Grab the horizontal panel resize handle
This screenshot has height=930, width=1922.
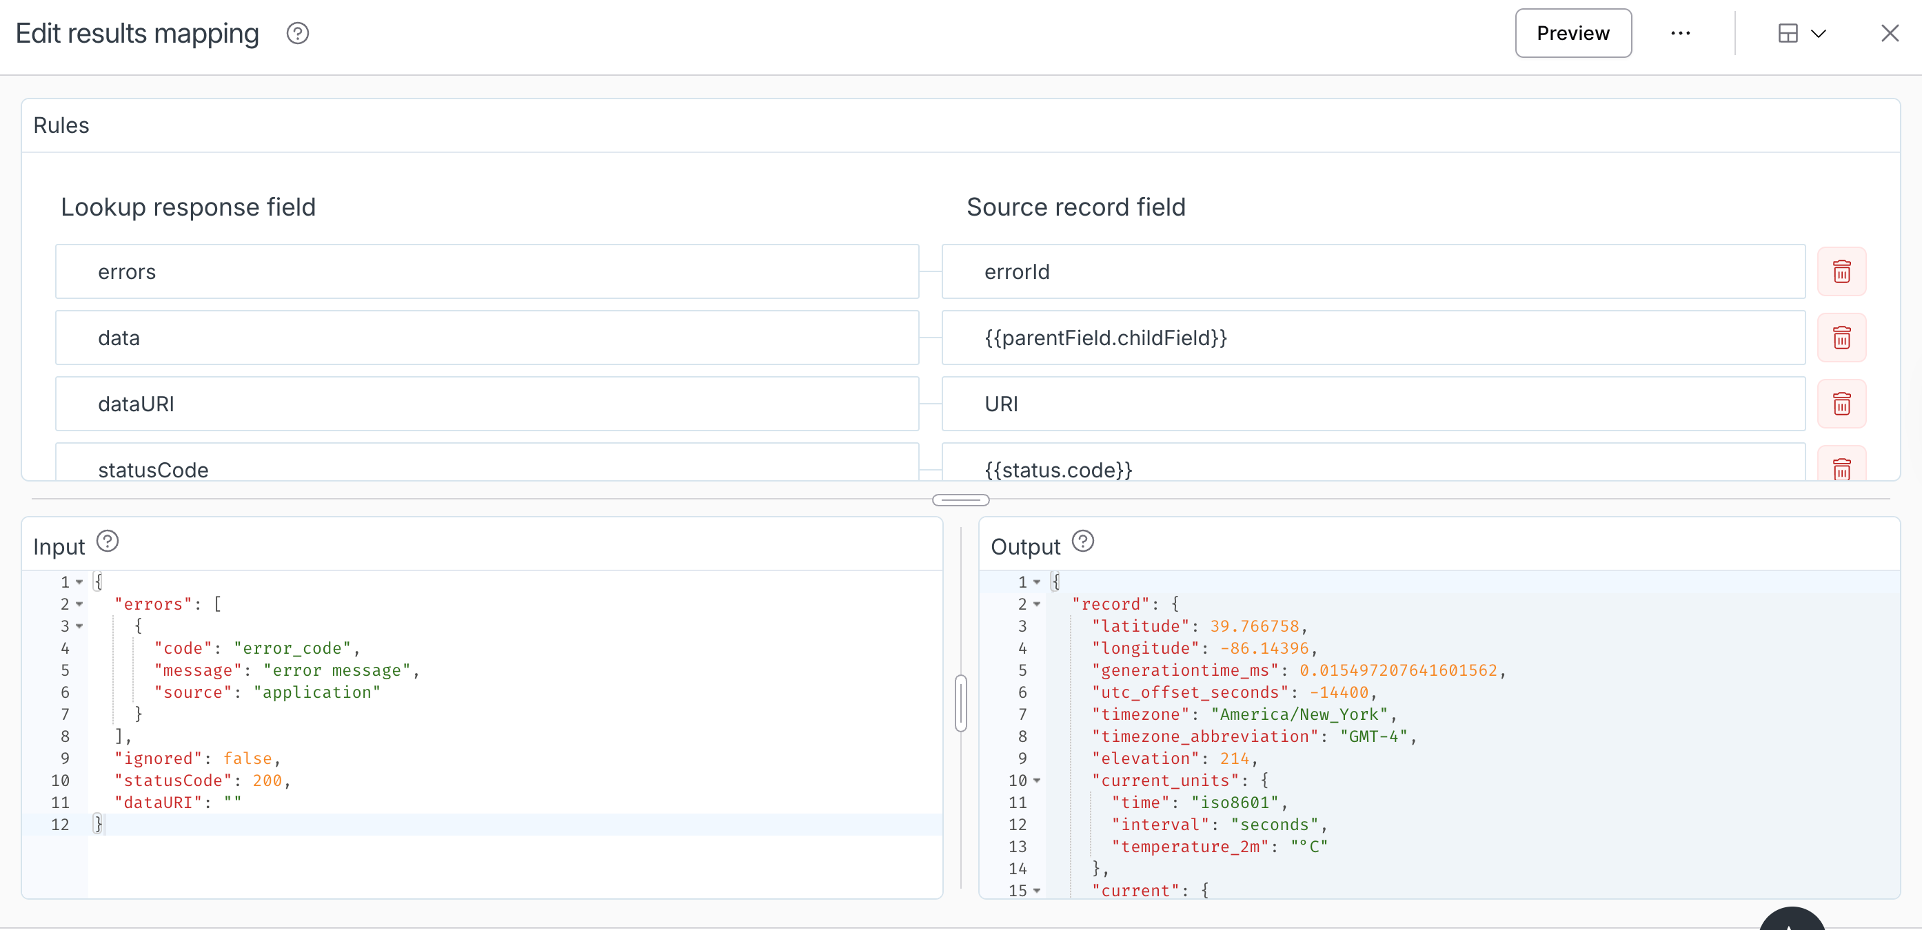coord(961,499)
